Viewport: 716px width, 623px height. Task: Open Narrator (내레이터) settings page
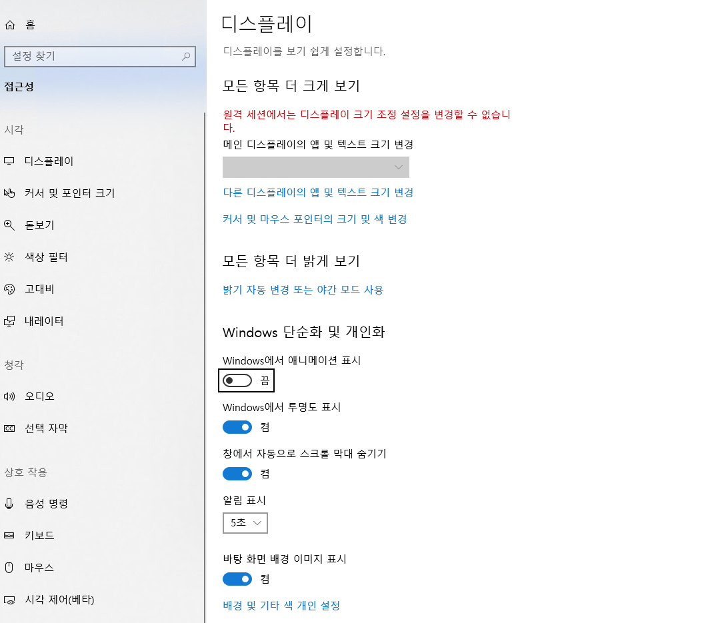[x=44, y=321]
